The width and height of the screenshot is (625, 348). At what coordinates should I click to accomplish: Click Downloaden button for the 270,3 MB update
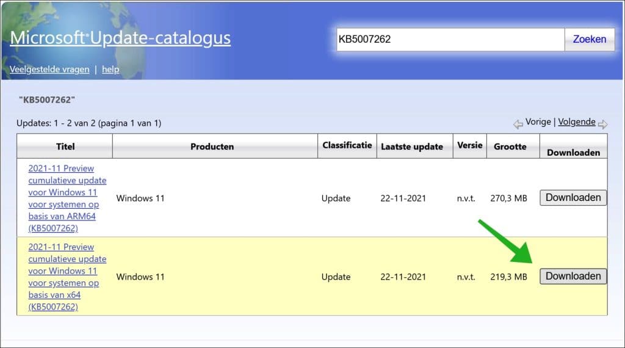click(x=573, y=198)
